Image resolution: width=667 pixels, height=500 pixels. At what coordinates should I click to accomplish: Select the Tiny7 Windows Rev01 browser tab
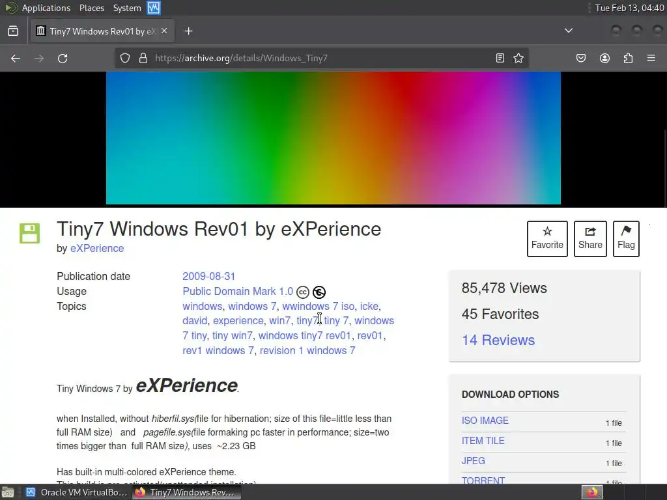coord(102,31)
